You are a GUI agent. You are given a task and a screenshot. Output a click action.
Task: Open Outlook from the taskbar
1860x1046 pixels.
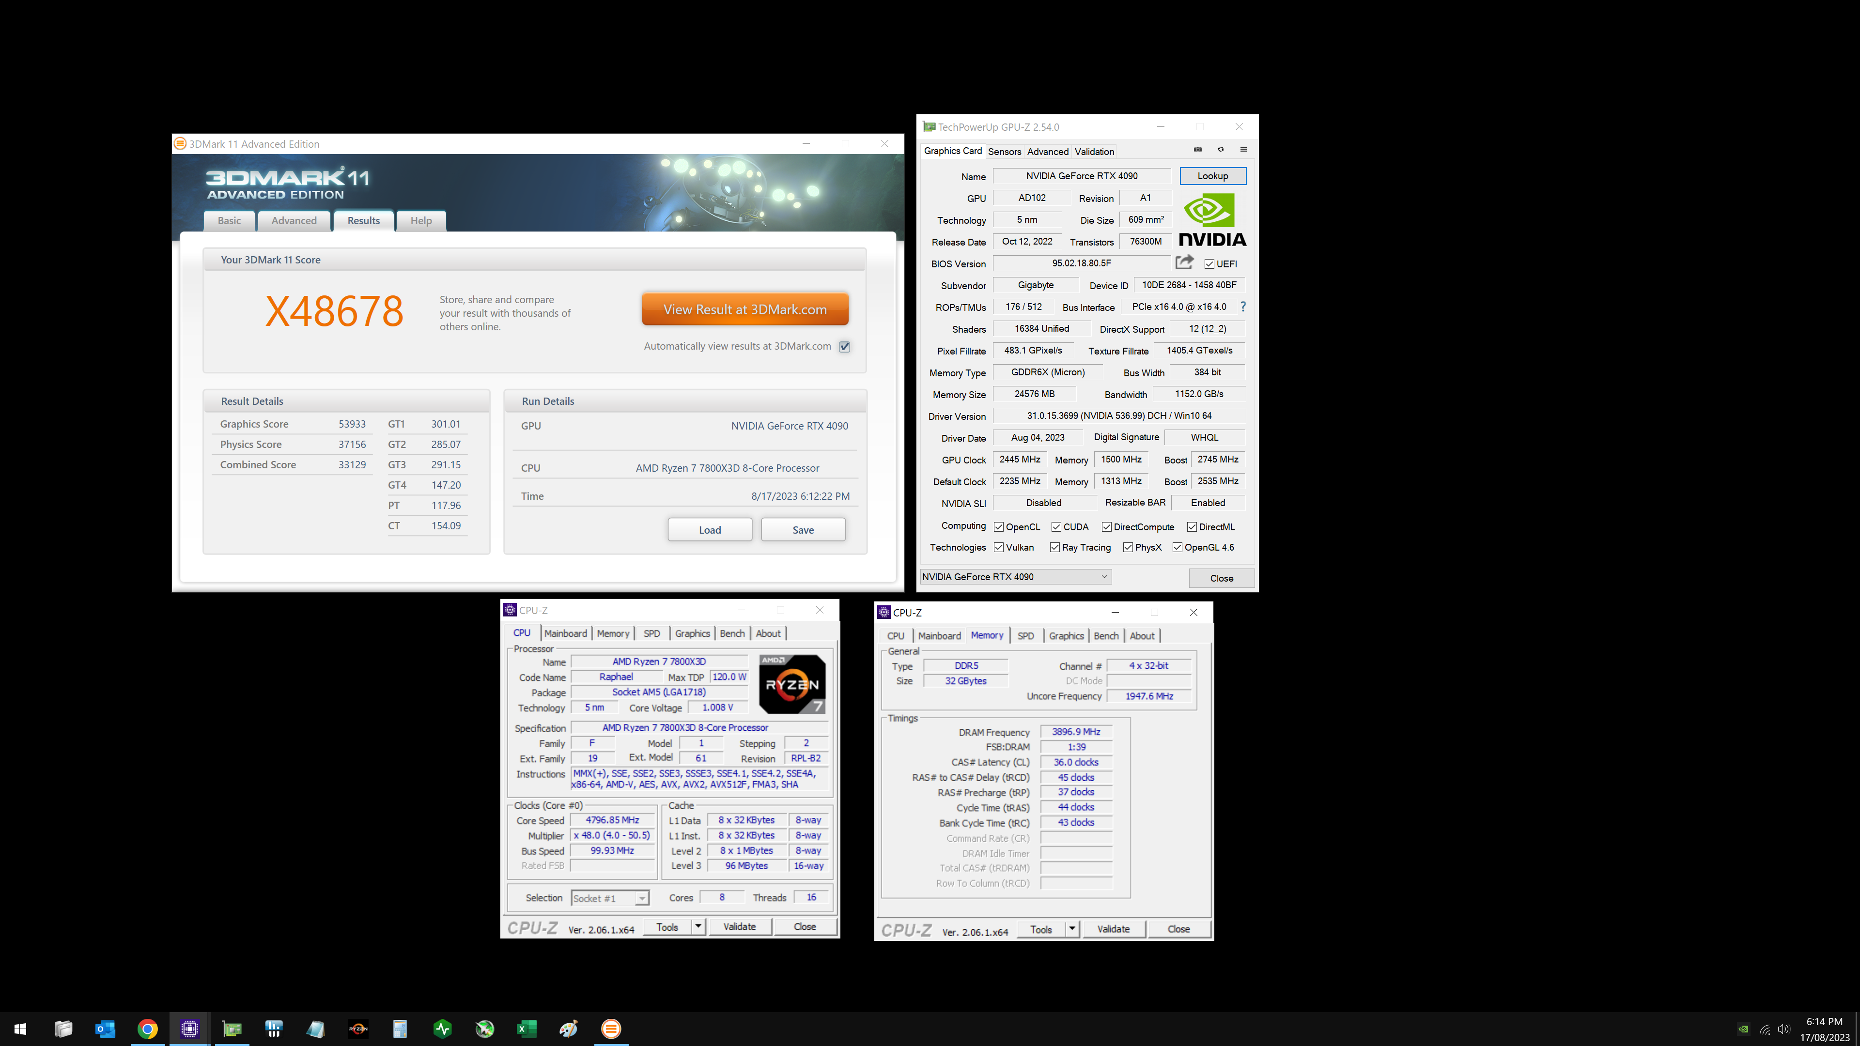[106, 1029]
